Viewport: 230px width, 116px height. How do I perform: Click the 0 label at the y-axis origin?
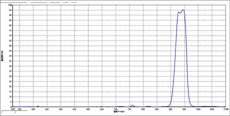pos(11,107)
